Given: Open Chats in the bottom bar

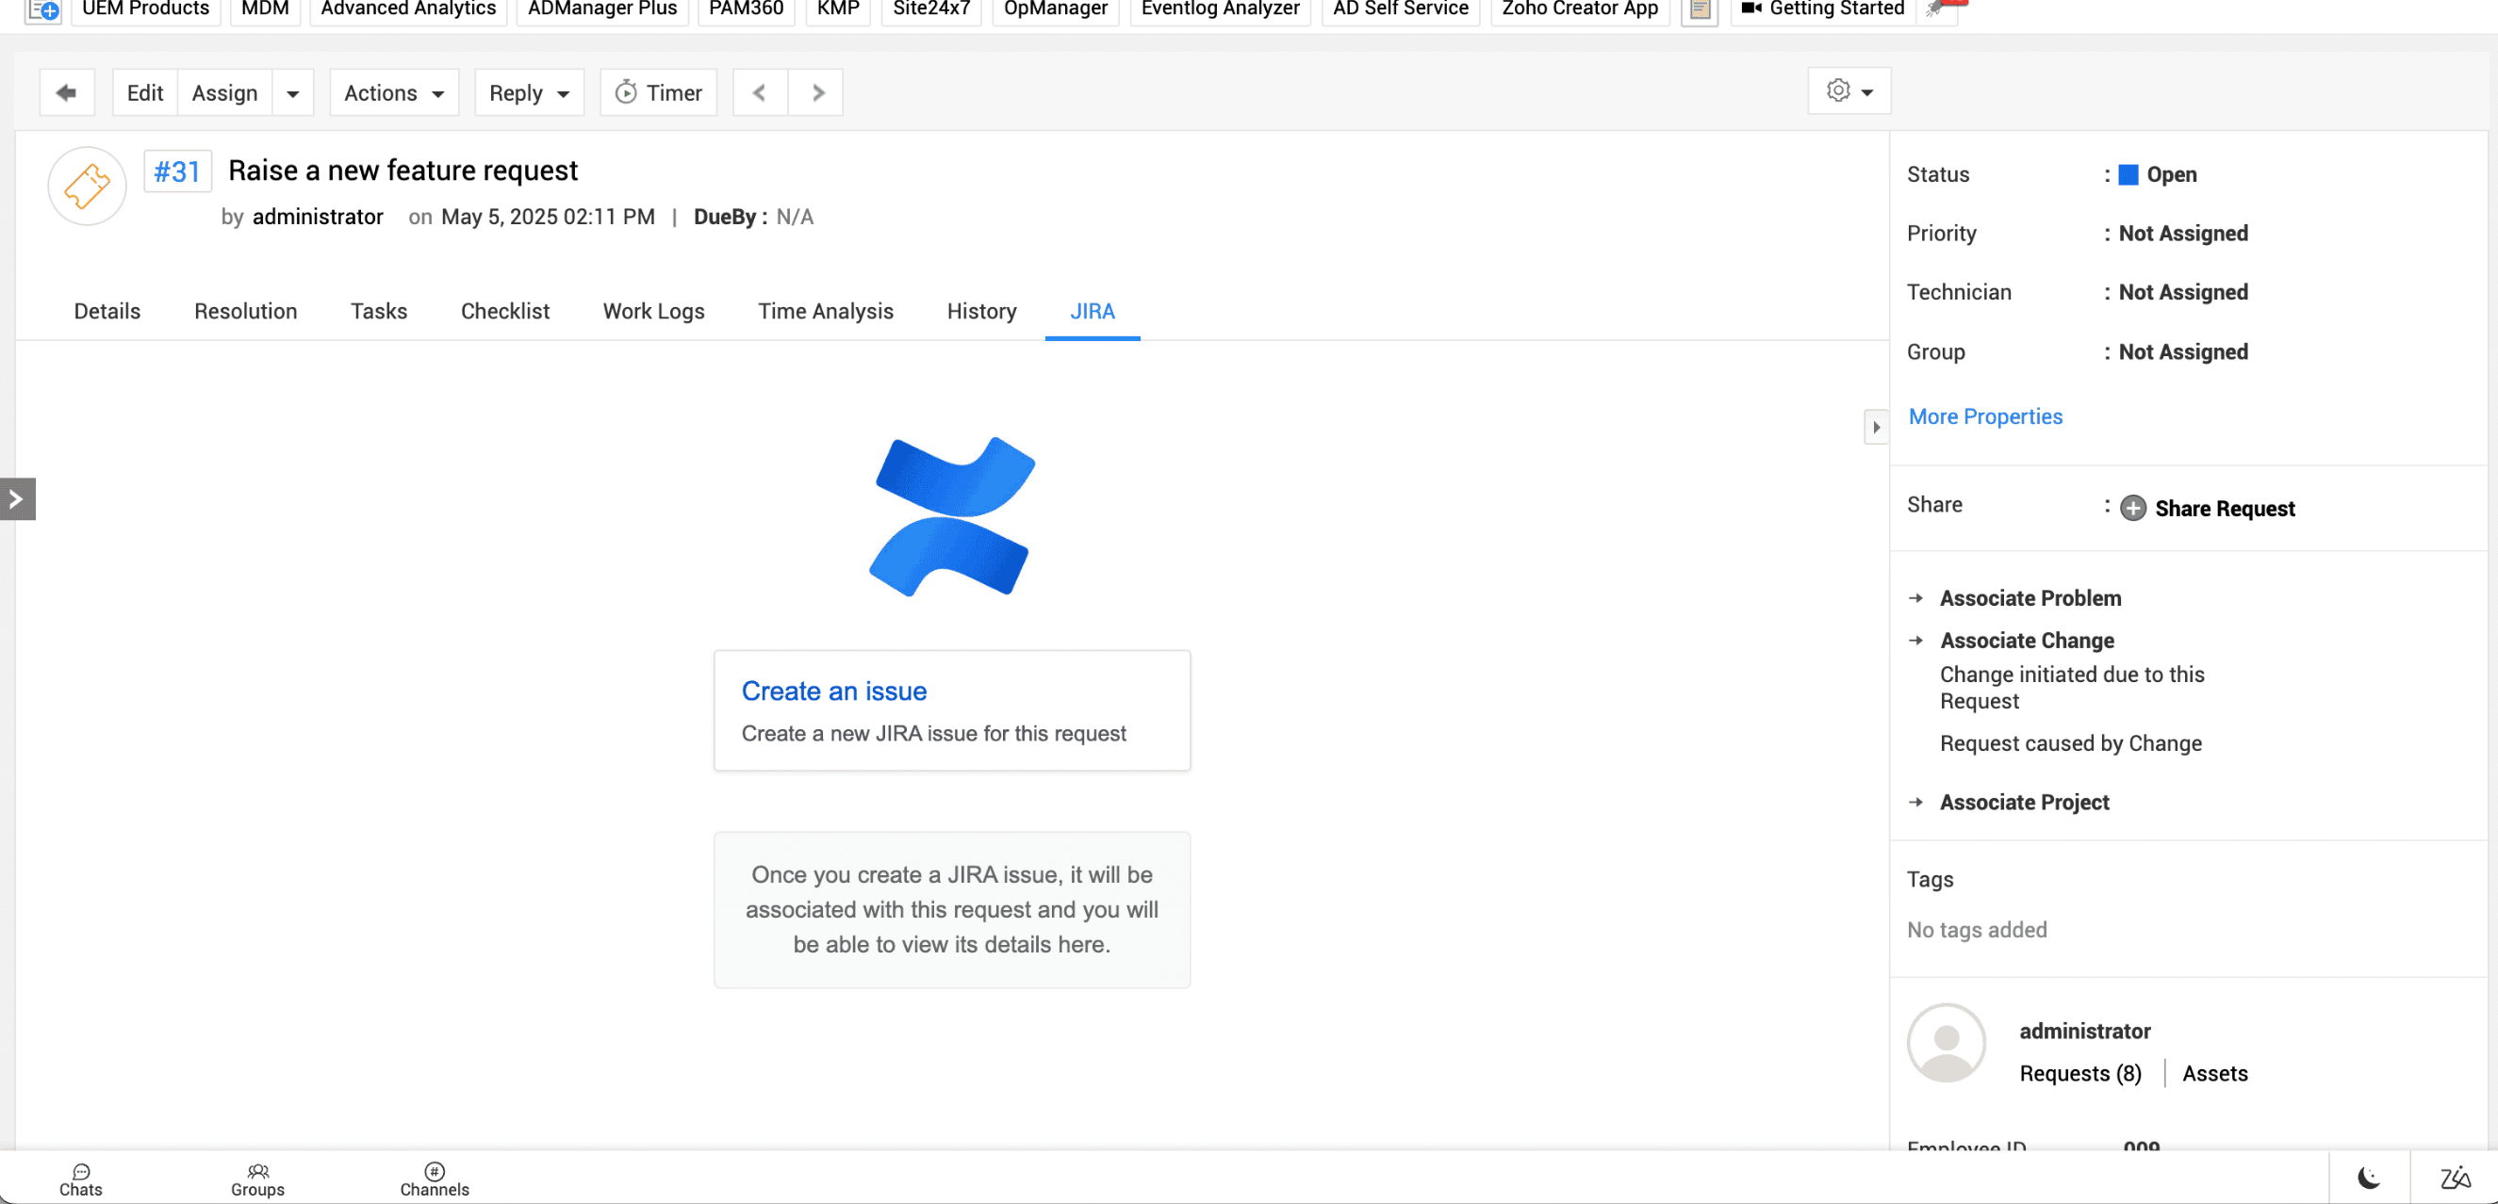Looking at the screenshot, I should [80, 1180].
